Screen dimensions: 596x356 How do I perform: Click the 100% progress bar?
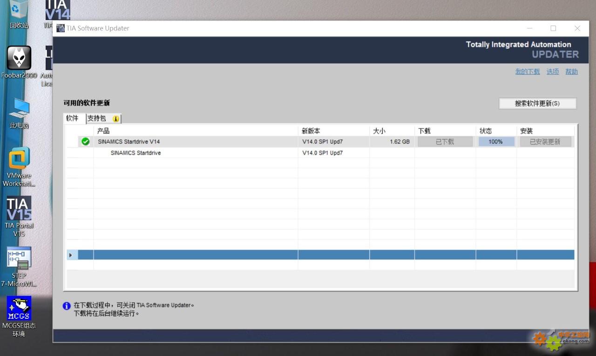click(x=496, y=141)
